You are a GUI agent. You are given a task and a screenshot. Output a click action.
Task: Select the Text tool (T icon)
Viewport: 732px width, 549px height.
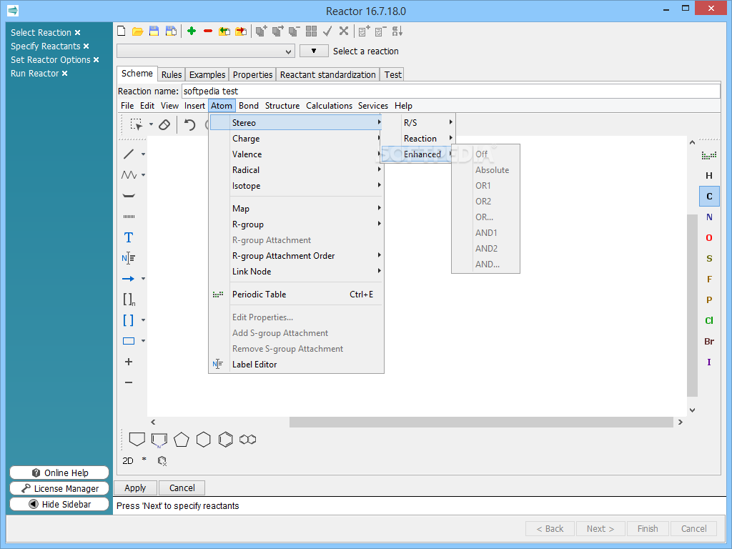pyautogui.click(x=129, y=237)
